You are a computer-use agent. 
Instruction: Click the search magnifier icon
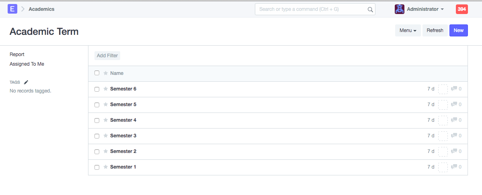[370, 9]
